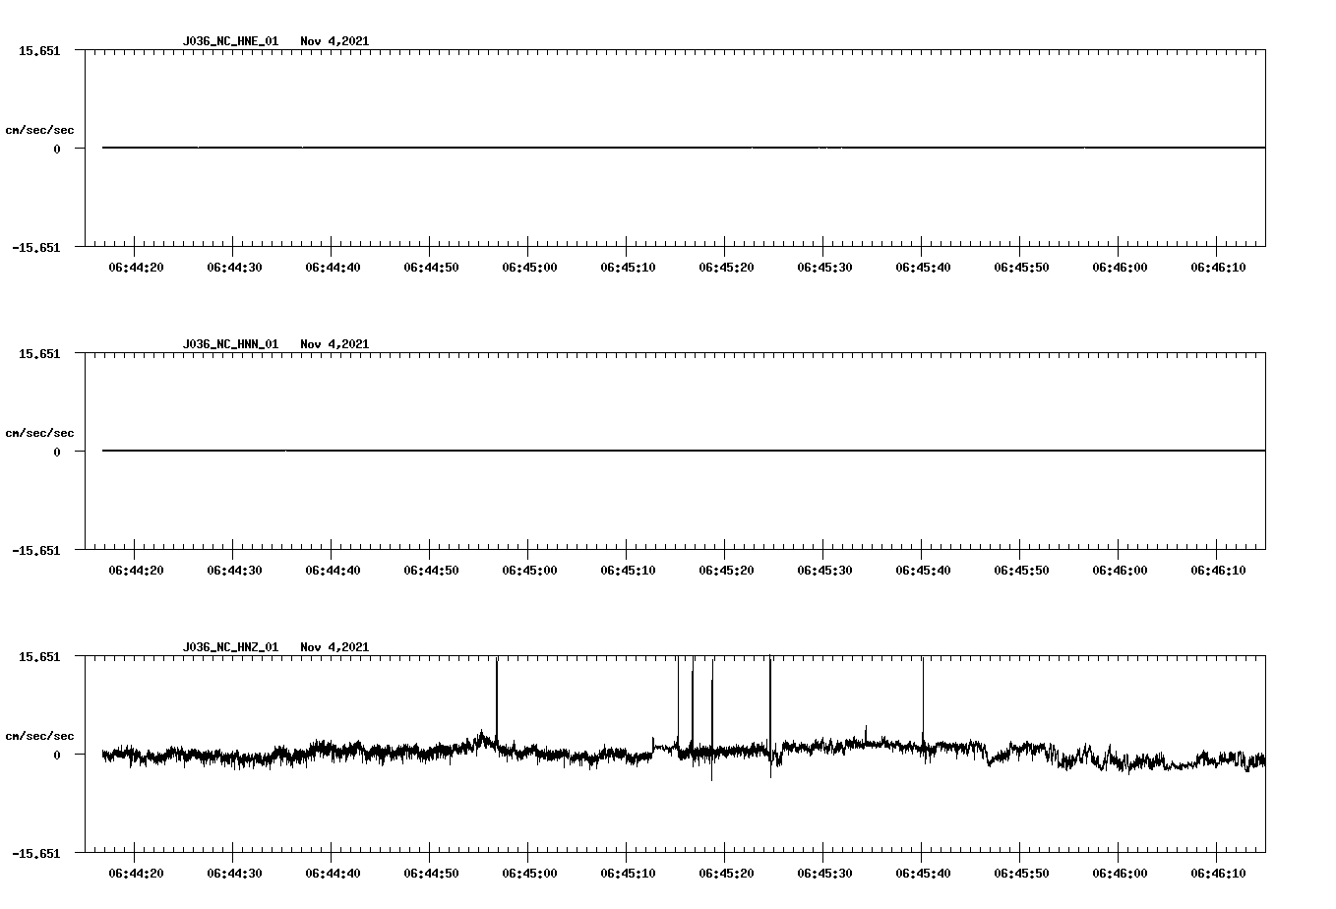Click the 06:46:00 time label under the HNE plot

(x=1120, y=268)
